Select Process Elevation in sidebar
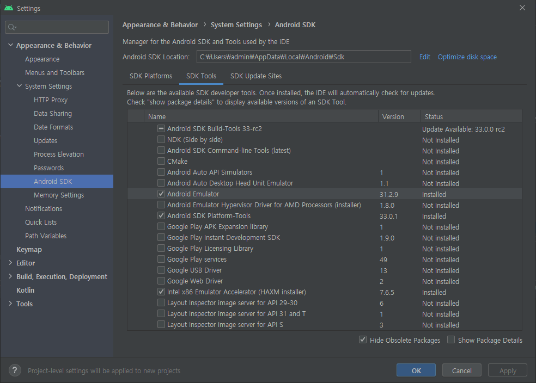The image size is (536, 383). tap(58, 155)
